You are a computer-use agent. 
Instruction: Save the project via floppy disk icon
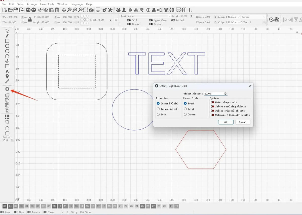(x=16, y=10)
